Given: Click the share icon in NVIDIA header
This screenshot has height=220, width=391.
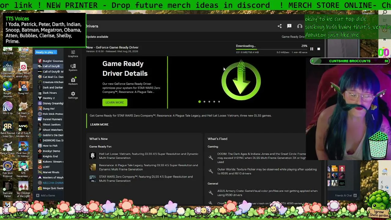Looking at the screenshot, I should pos(280,26).
